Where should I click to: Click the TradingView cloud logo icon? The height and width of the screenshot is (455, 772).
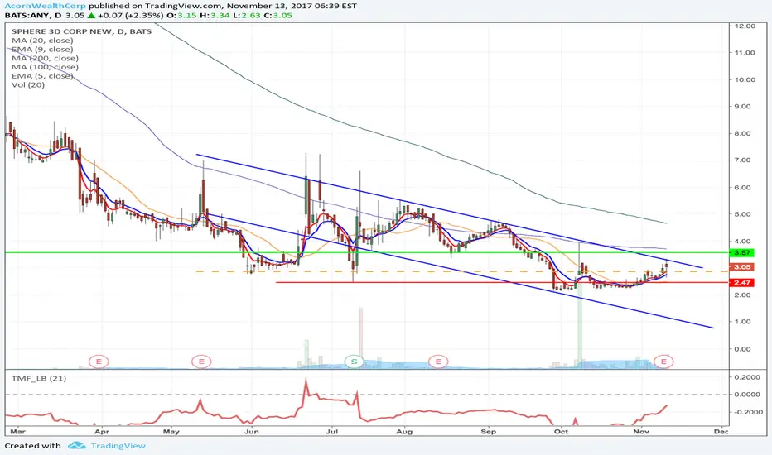[x=77, y=446]
